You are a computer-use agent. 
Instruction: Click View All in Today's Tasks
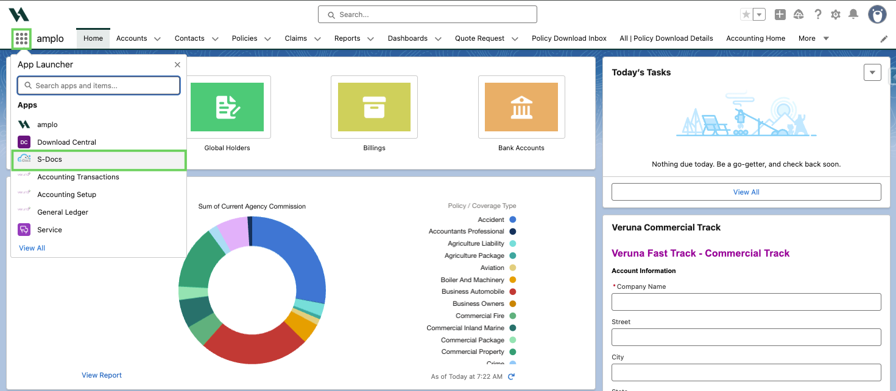(746, 192)
